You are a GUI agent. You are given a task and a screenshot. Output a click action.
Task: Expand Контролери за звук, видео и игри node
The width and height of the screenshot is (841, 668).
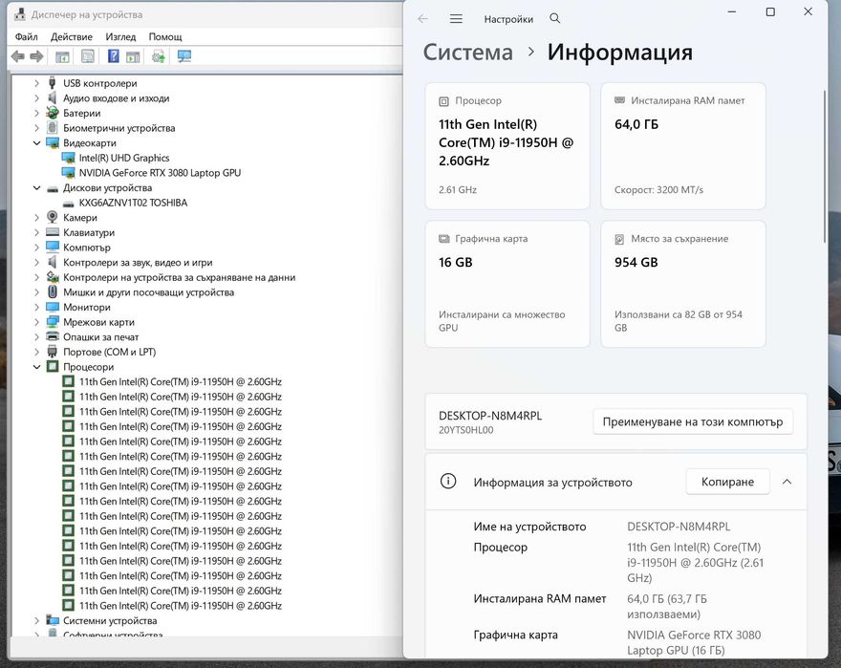tap(36, 263)
